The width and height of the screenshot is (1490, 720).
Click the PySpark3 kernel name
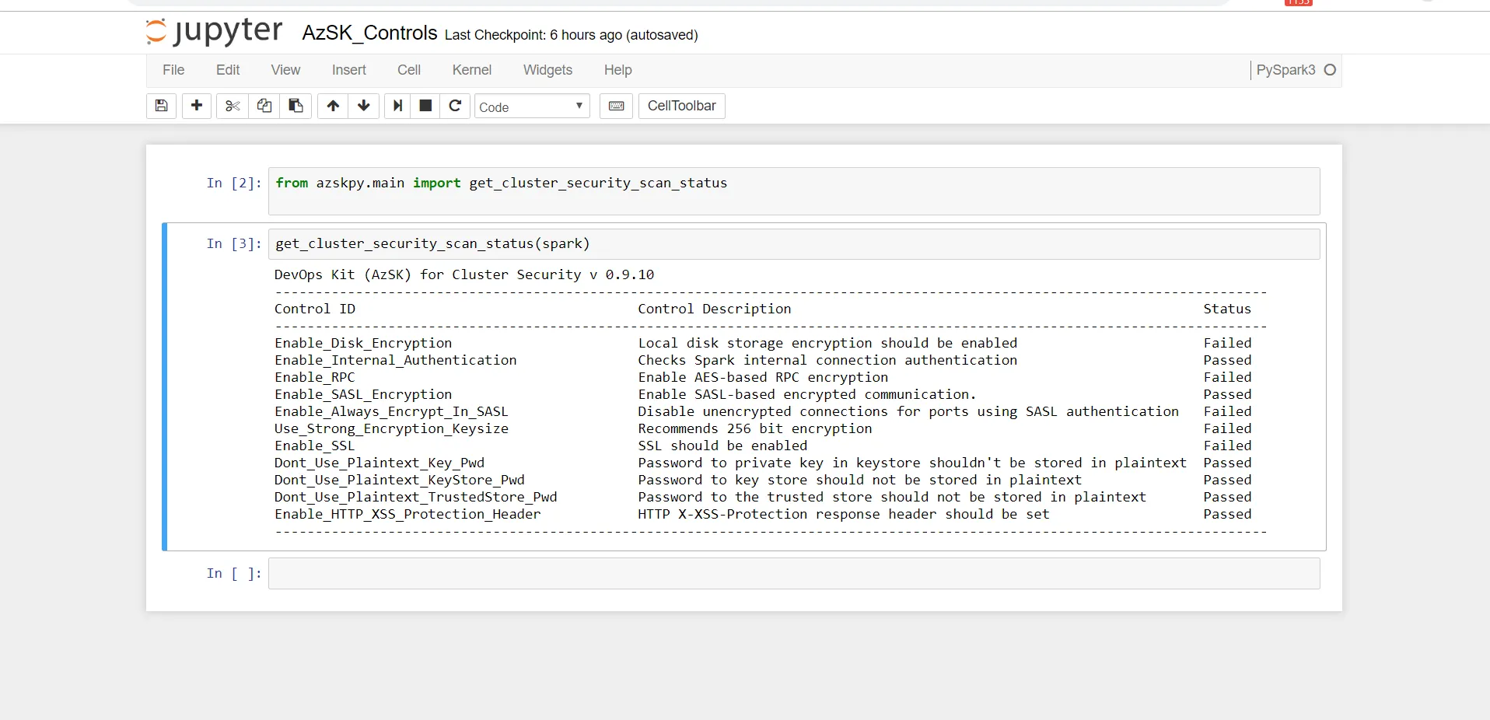pyautogui.click(x=1285, y=70)
